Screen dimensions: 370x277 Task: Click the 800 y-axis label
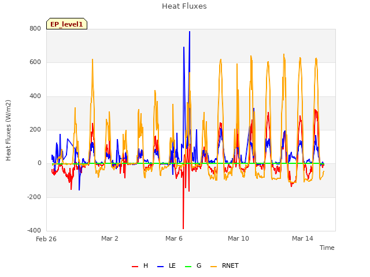tap(35, 28)
